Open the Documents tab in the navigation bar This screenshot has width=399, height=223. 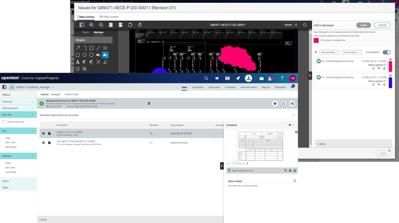[198, 87]
